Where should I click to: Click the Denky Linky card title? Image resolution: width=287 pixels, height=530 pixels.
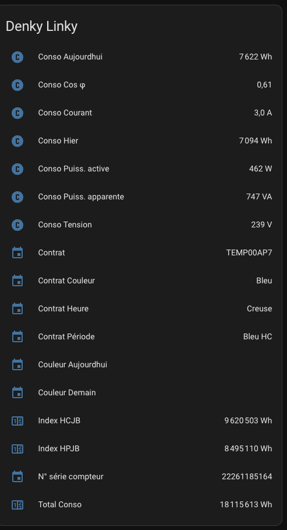coord(41,26)
